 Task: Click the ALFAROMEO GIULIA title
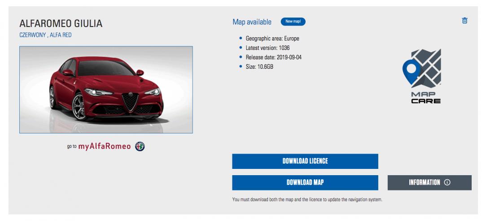point(61,23)
